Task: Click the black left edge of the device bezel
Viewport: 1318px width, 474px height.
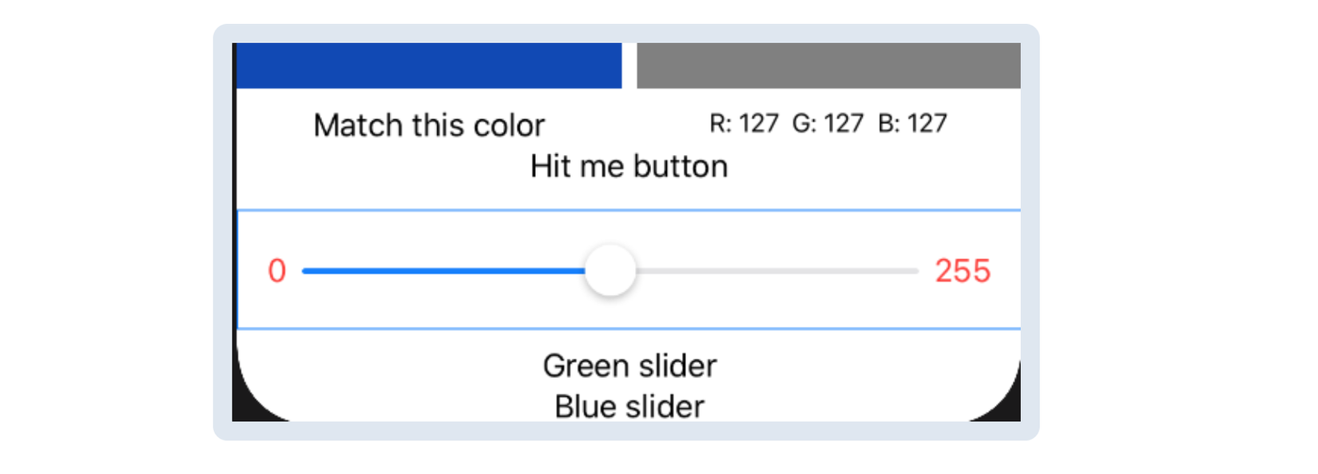Action: pos(234,160)
